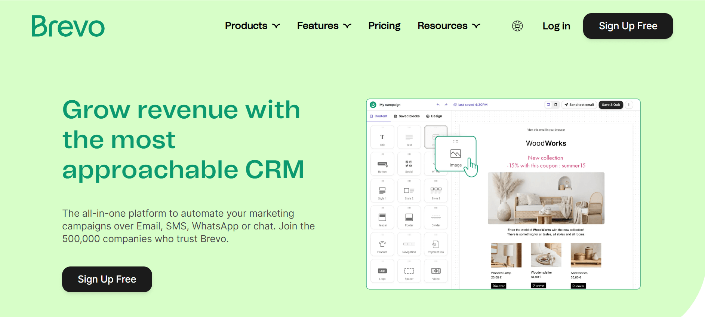Image resolution: width=705 pixels, height=317 pixels.
Task: Expand the Resources dropdown menu
Action: point(449,26)
